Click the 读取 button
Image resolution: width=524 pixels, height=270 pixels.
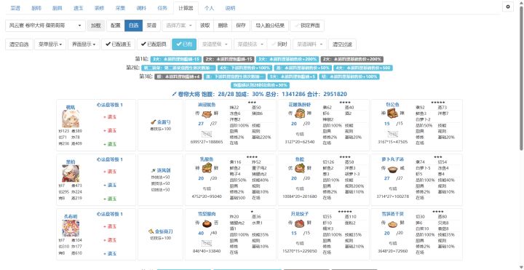click(x=205, y=25)
